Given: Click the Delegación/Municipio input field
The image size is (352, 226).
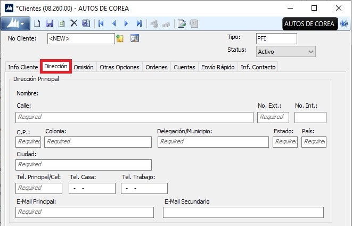Looking at the screenshot, I should click(213, 142).
